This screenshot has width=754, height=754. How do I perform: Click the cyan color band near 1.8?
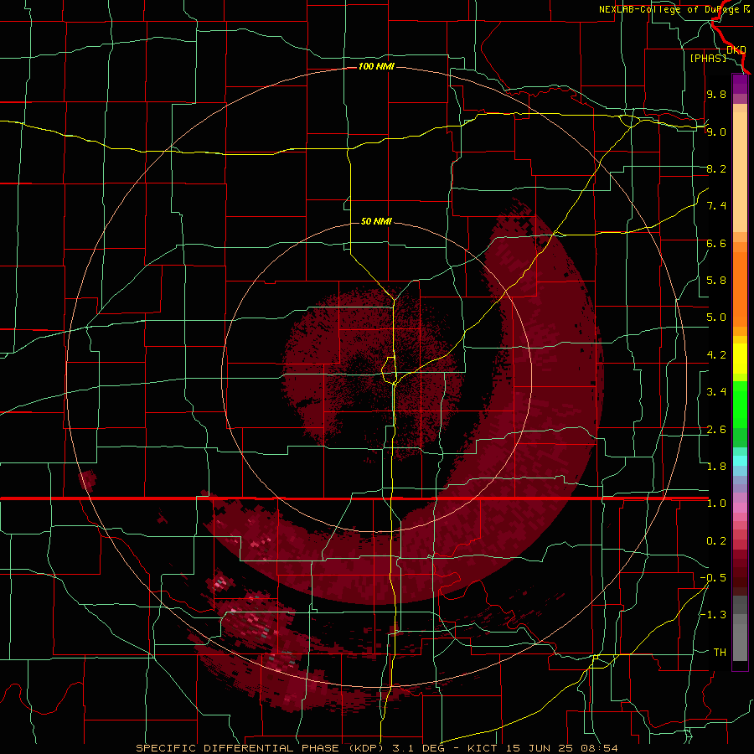740,461
